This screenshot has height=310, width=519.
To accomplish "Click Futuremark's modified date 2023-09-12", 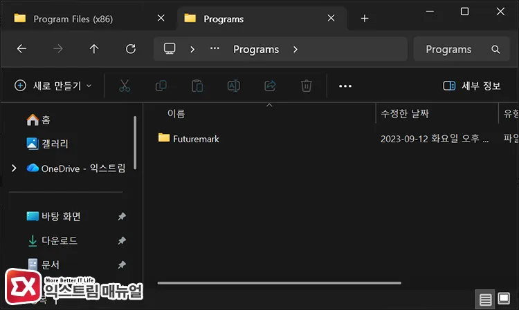I will [435, 139].
